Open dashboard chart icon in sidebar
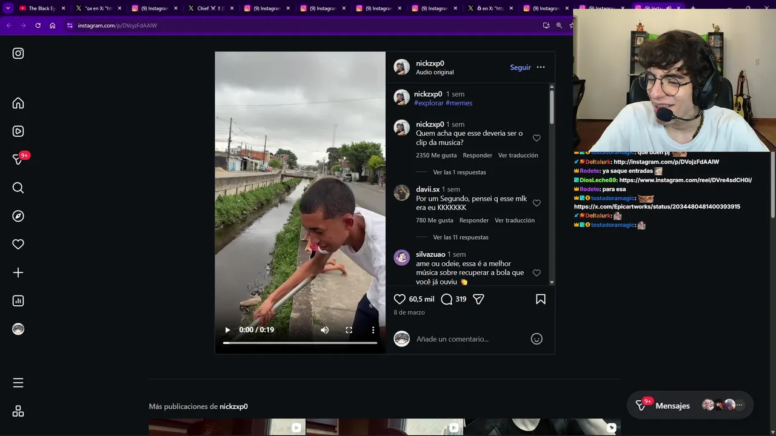Viewport: 776px width, 436px height. point(18,301)
